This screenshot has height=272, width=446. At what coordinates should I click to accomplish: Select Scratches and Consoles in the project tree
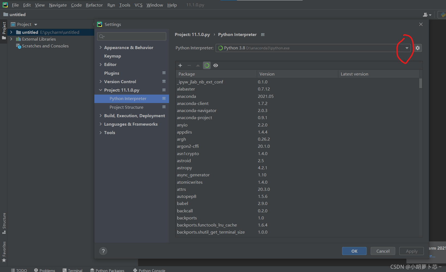(45, 46)
